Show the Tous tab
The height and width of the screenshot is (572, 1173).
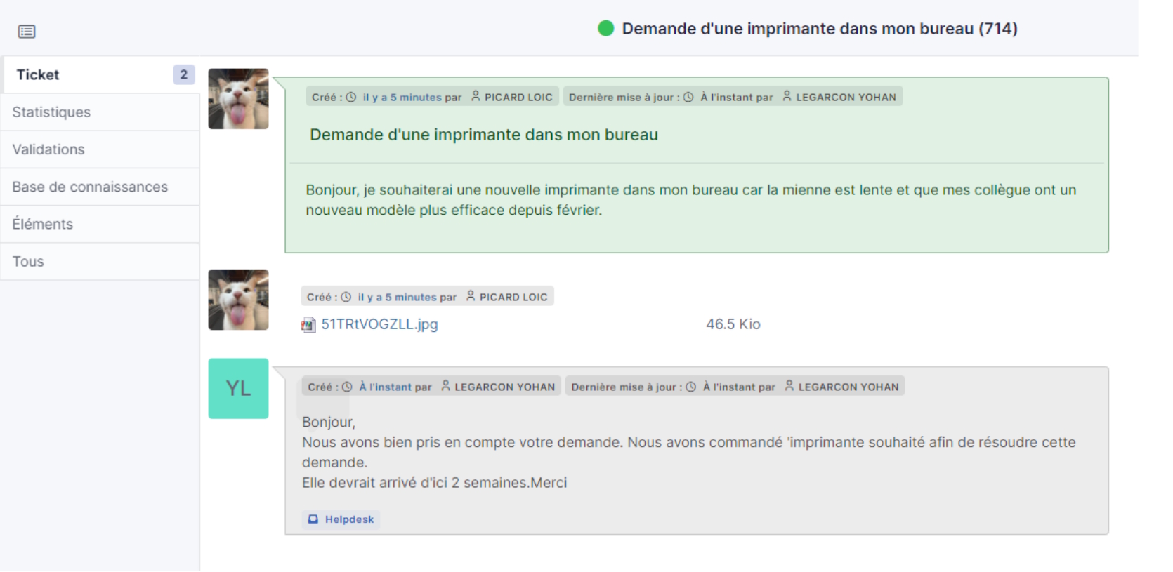[28, 262]
